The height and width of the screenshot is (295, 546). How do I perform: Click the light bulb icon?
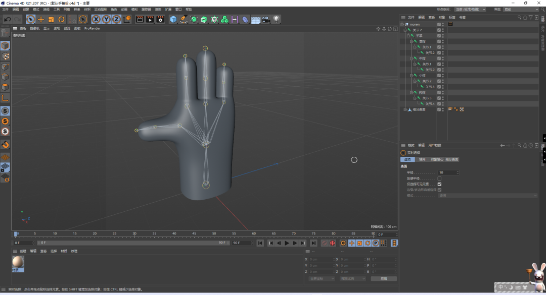(277, 19)
